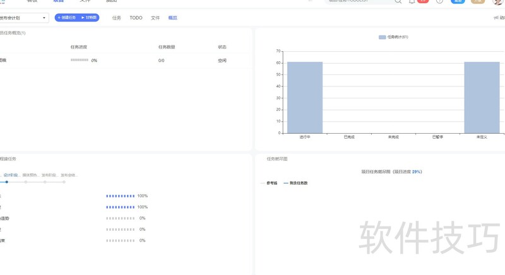
Task: Toggle the 参考线 burndown legend
Action: click(x=269, y=183)
